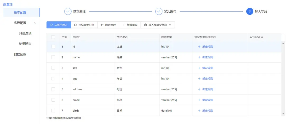Click the trash icon for 删除字段
Screen dimensions: 290x124
(102, 25)
